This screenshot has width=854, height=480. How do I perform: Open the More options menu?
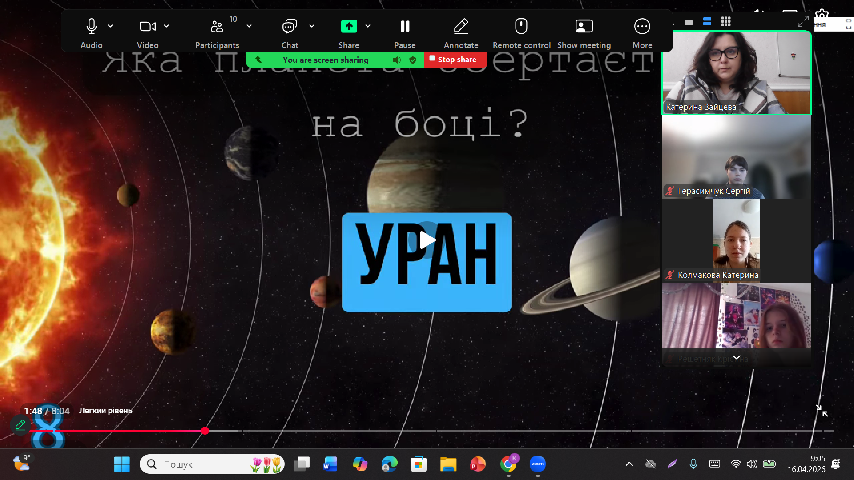click(x=642, y=27)
